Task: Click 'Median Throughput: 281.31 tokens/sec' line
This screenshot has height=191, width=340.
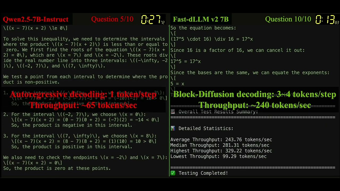Action: 220,145
